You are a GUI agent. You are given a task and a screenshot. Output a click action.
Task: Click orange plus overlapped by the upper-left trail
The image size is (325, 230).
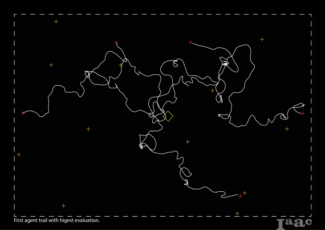pos(120,65)
